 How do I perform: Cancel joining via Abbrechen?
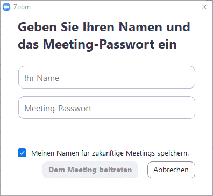[x=171, y=170]
